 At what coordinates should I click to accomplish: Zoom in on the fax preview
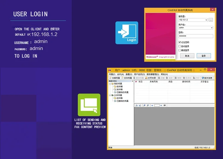click(144, 106)
